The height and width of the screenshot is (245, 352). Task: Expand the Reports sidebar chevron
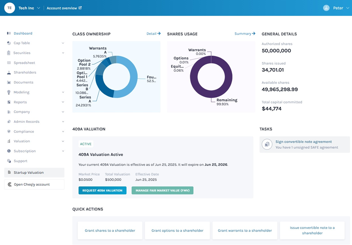point(63,102)
